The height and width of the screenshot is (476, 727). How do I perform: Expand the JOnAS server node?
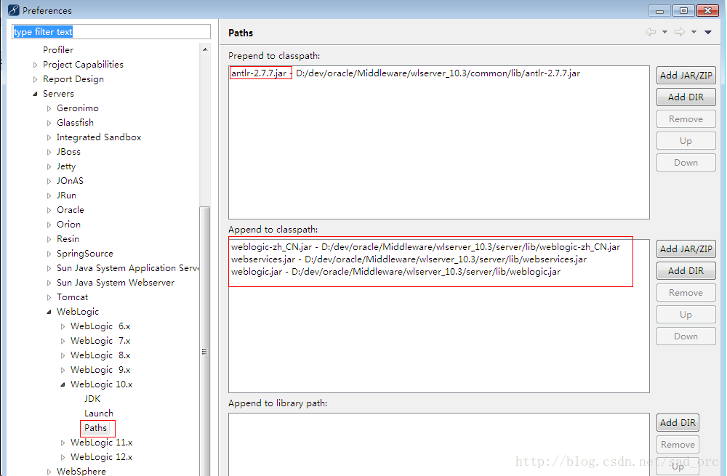[x=49, y=181]
